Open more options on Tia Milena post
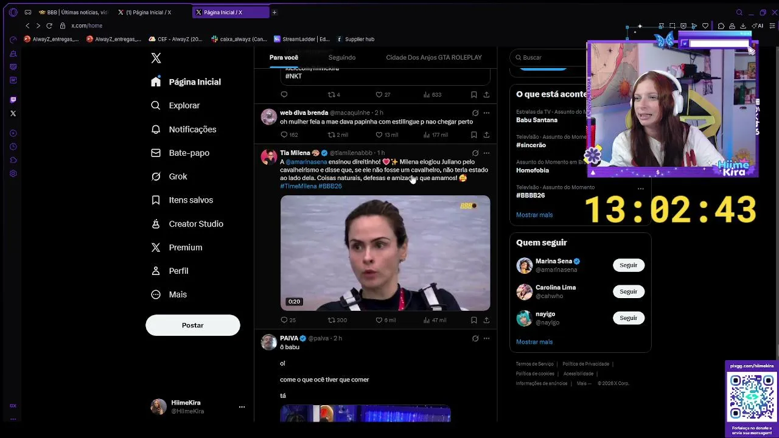779x438 pixels. [x=486, y=153]
